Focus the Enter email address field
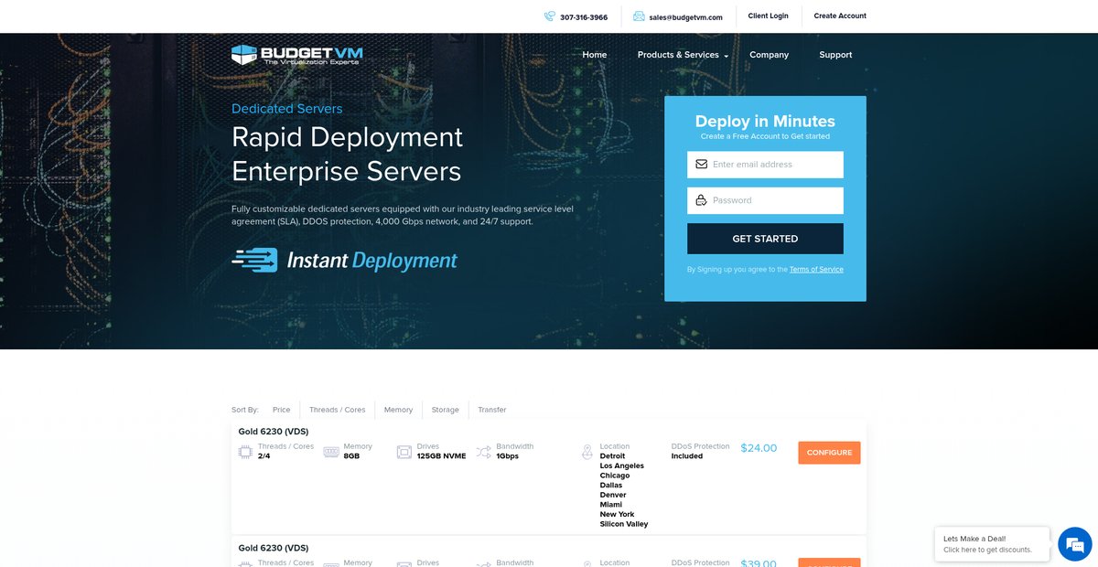1098x567 pixels. (x=765, y=165)
